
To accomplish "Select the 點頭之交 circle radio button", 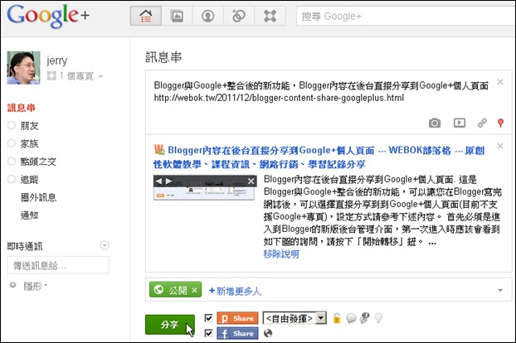I will (x=12, y=161).
